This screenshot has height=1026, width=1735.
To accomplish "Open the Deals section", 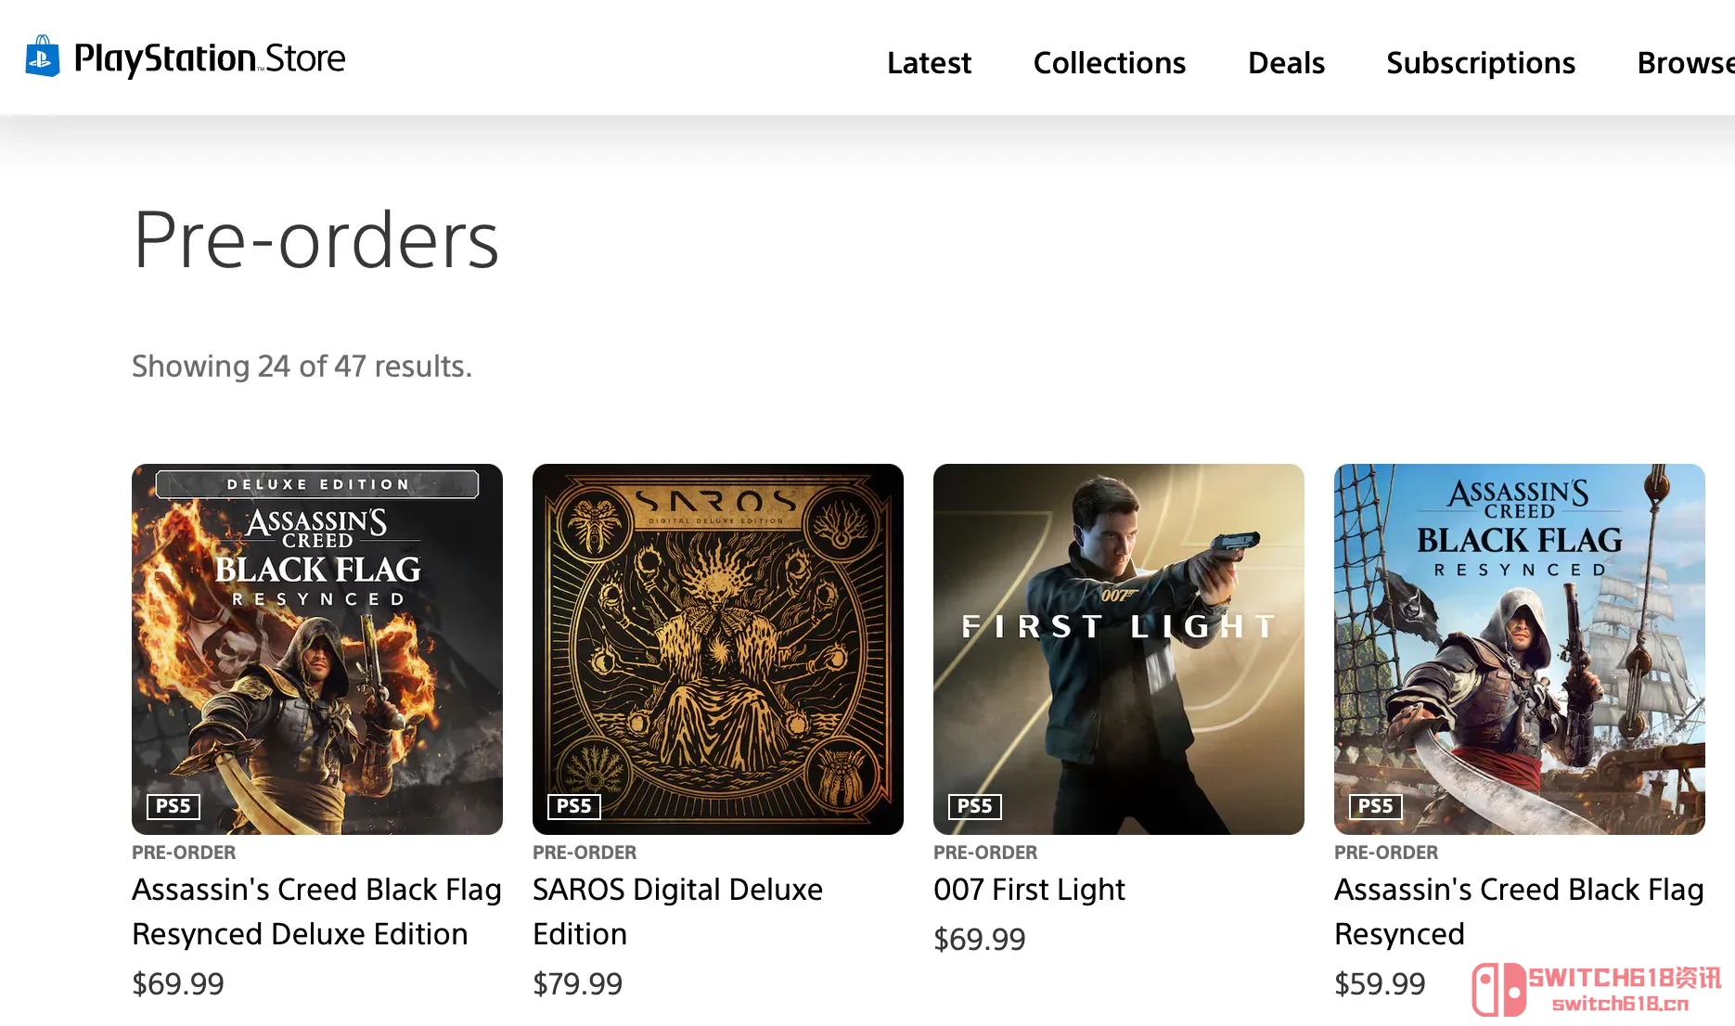I will (x=1286, y=63).
